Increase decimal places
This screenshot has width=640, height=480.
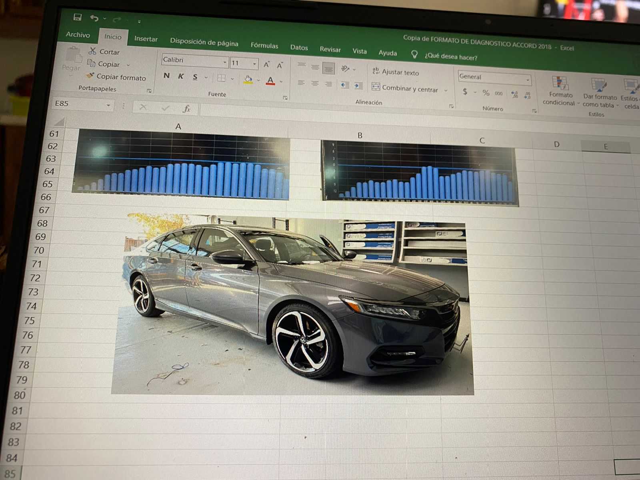pos(515,94)
